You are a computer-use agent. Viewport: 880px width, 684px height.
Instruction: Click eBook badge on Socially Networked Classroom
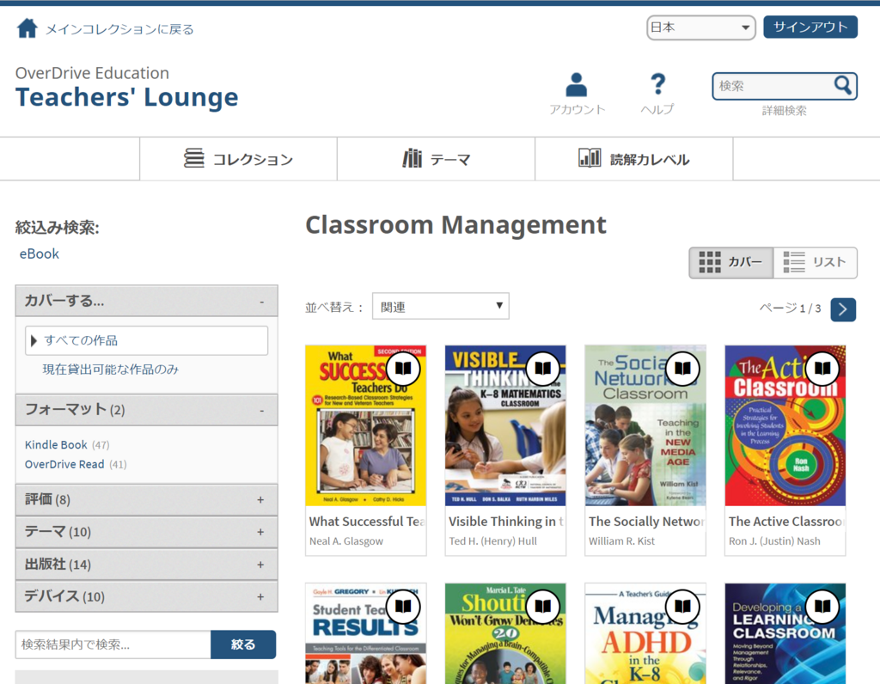682,369
